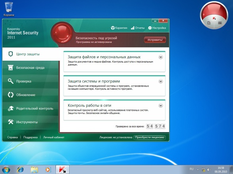The height and width of the screenshot is (174, 233).
Task: Show hidden tray icons arrow
Action: pos(198,170)
